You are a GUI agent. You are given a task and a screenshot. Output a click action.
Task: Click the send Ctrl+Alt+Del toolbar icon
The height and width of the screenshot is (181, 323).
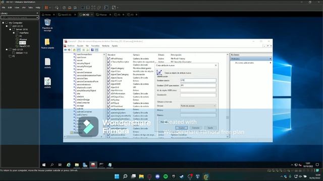(57, 8)
